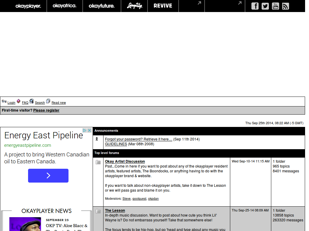This screenshot has height=231, width=309.
Task: Open the Twitter icon link
Action: 265,6
